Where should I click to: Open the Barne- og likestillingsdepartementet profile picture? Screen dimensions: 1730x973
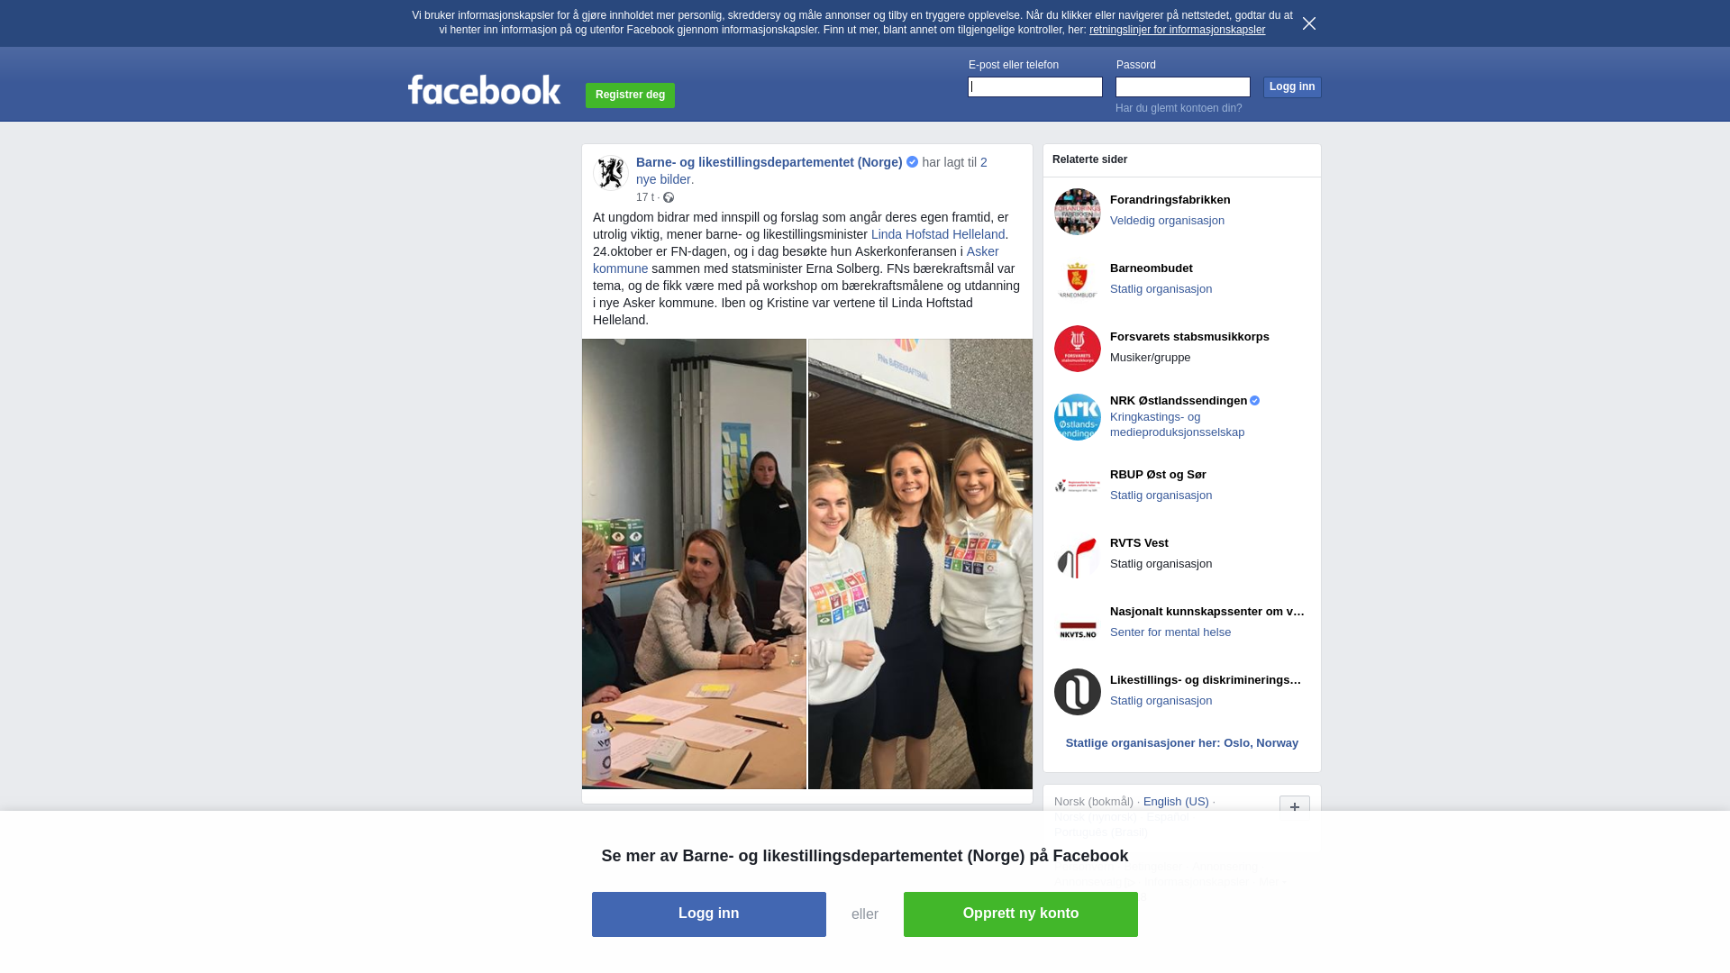[611, 173]
